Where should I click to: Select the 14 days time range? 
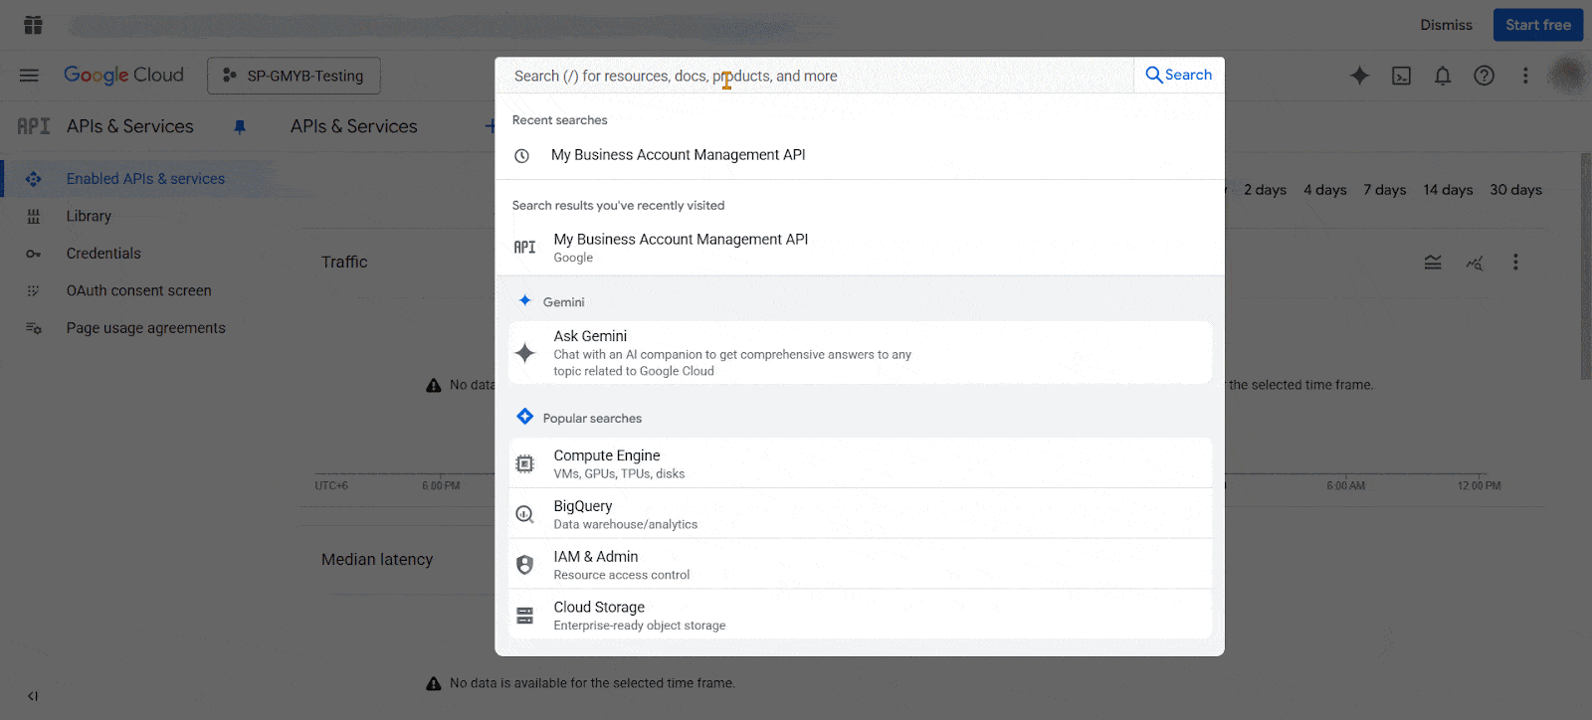coord(1448,190)
